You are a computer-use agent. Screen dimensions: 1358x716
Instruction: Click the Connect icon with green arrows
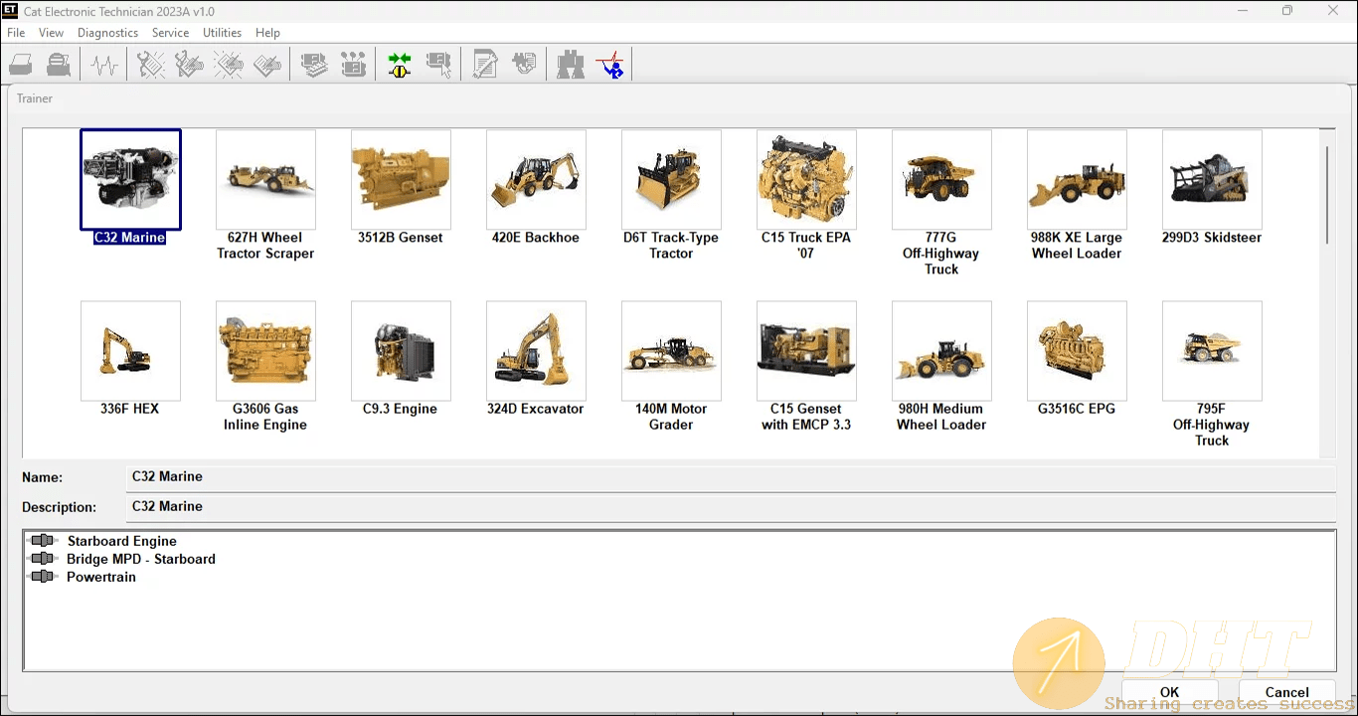(x=398, y=64)
